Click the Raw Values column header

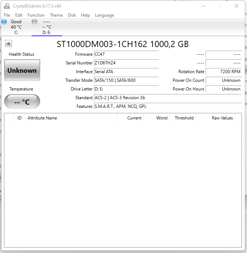(215, 118)
